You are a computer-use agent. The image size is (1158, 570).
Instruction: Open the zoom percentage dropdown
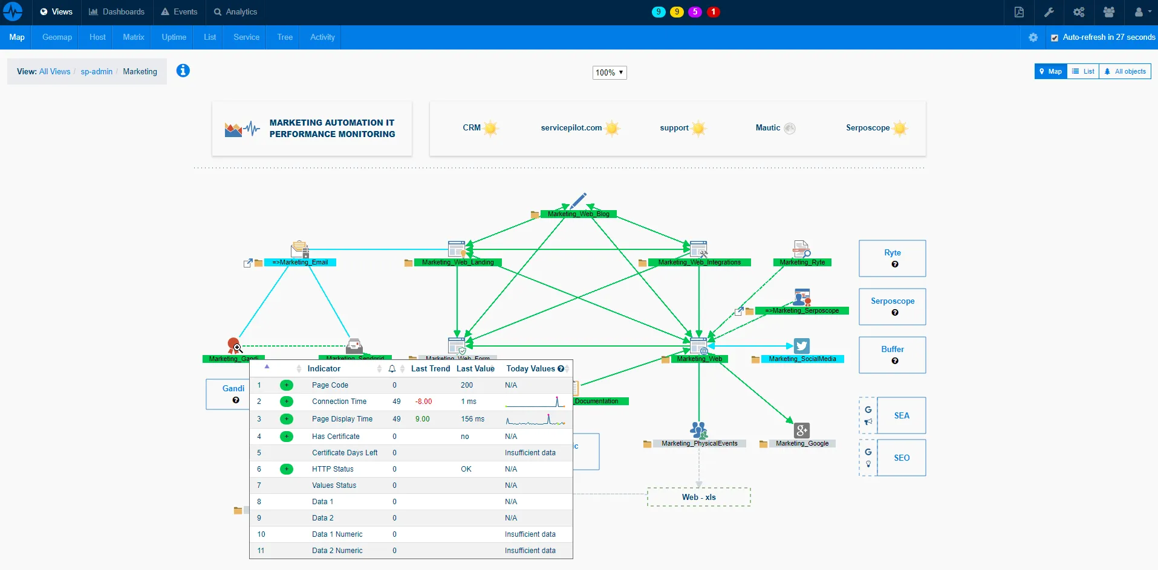(x=609, y=72)
